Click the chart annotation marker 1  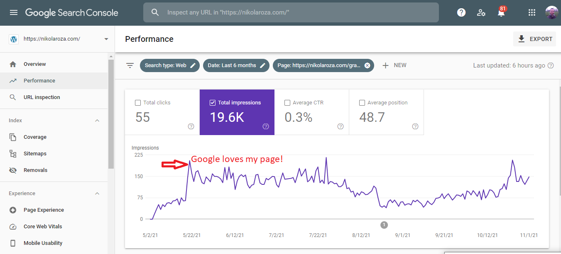[x=384, y=225]
